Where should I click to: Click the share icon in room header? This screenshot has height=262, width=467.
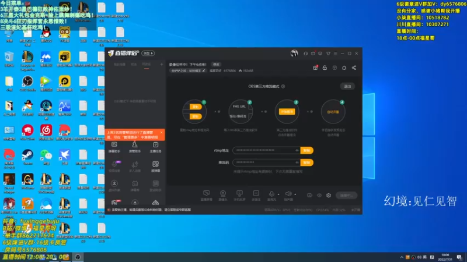354,68
